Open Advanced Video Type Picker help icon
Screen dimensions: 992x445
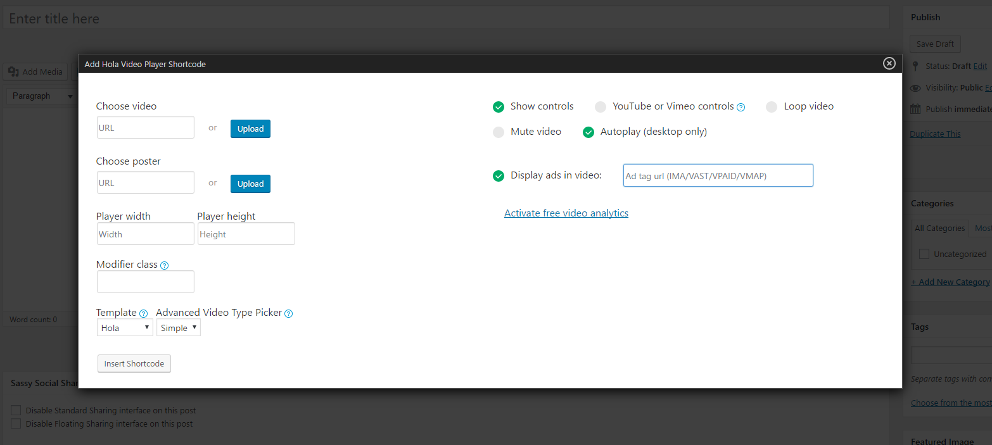click(x=289, y=313)
